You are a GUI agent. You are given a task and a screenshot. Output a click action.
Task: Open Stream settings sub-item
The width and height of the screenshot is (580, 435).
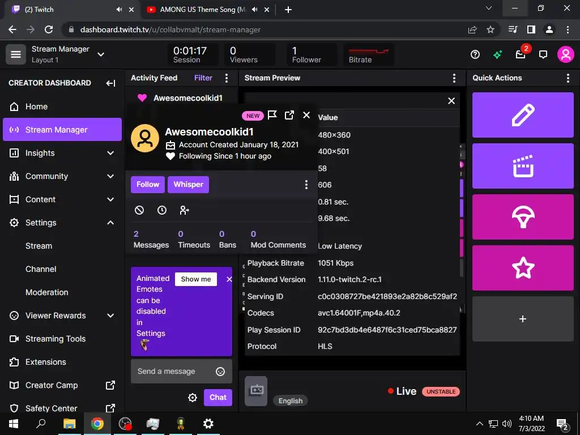pyautogui.click(x=39, y=246)
